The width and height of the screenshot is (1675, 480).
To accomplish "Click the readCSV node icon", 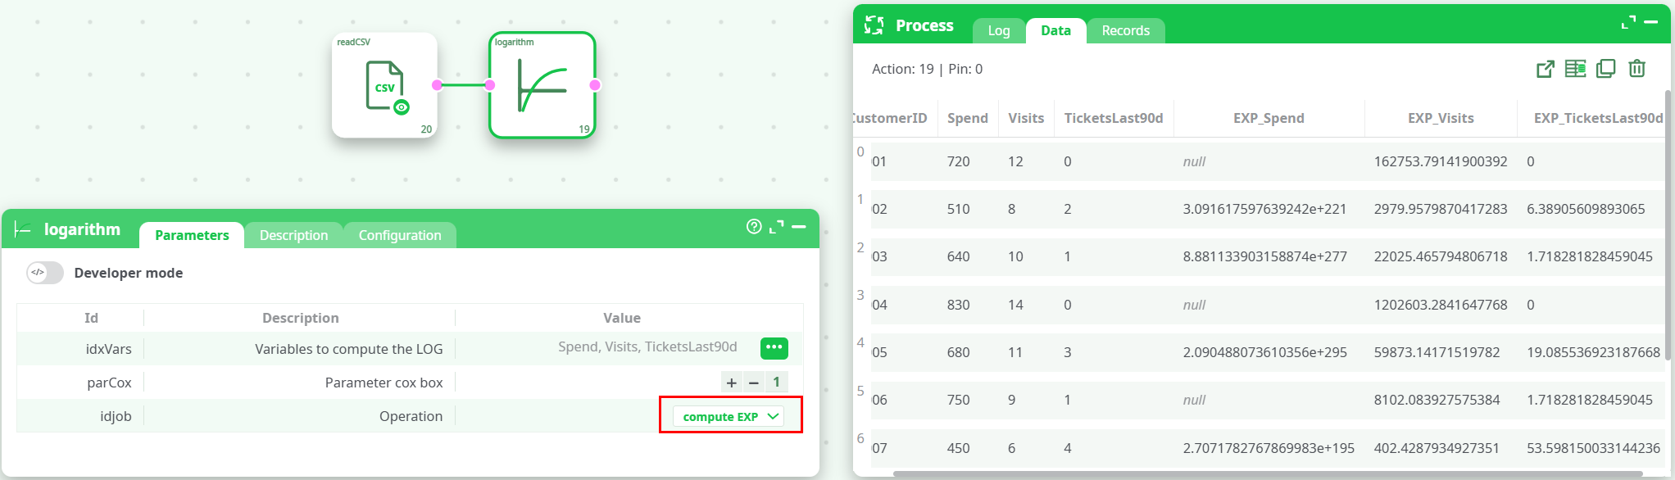I will [384, 85].
